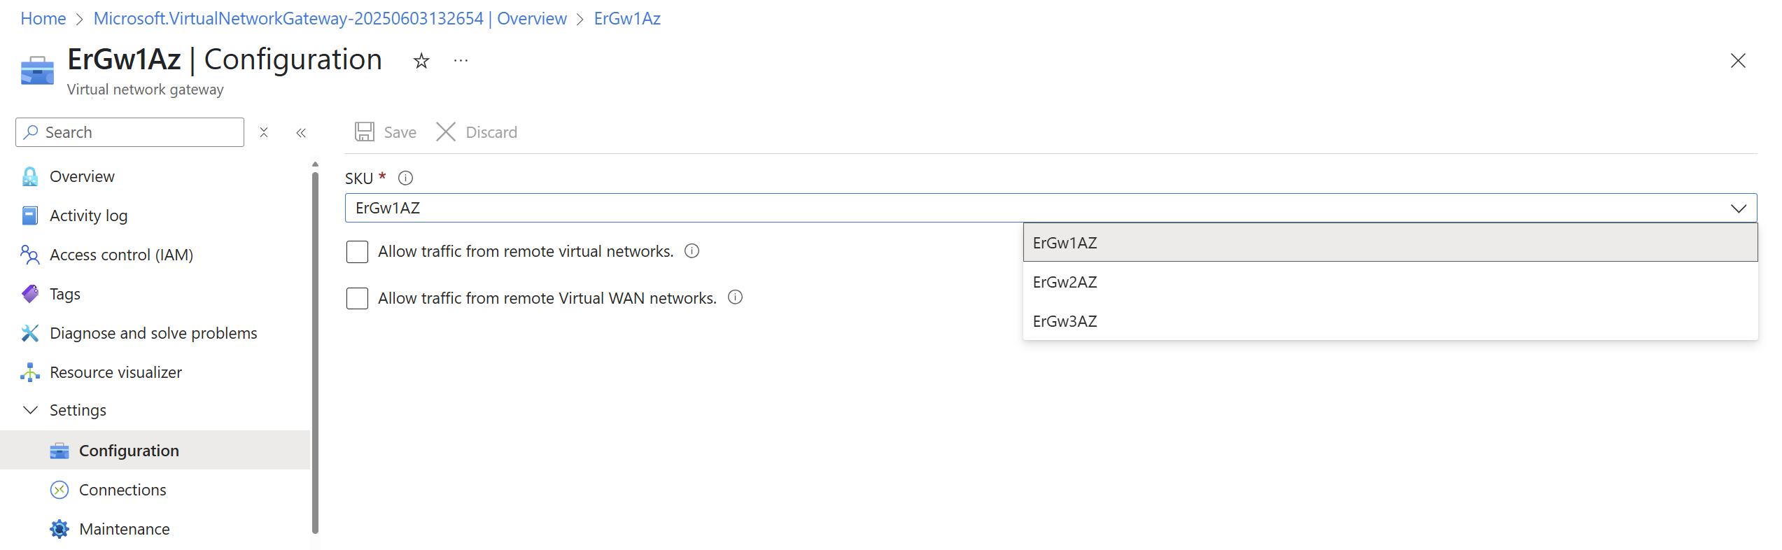This screenshot has height=550, width=1782.
Task: Enable traffic from remote virtual networks
Action: [x=357, y=251]
